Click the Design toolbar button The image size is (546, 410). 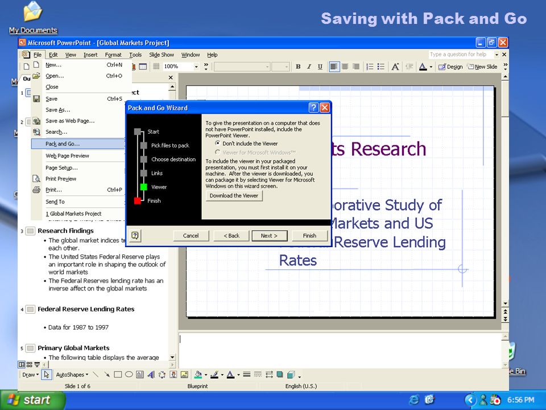click(450, 67)
